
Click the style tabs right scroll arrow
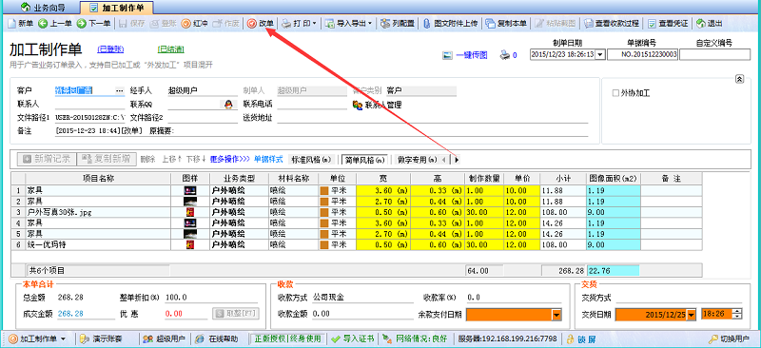[457, 159]
